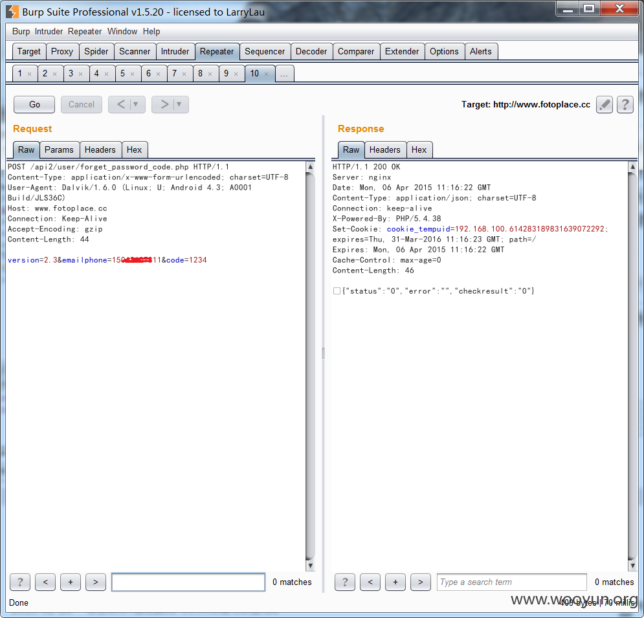Open the Burp menu

pyautogui.click(x=21, y=32)
